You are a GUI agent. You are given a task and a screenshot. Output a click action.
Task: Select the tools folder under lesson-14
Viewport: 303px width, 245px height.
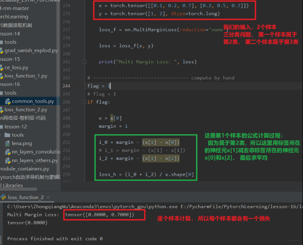[x=10, y=42]
